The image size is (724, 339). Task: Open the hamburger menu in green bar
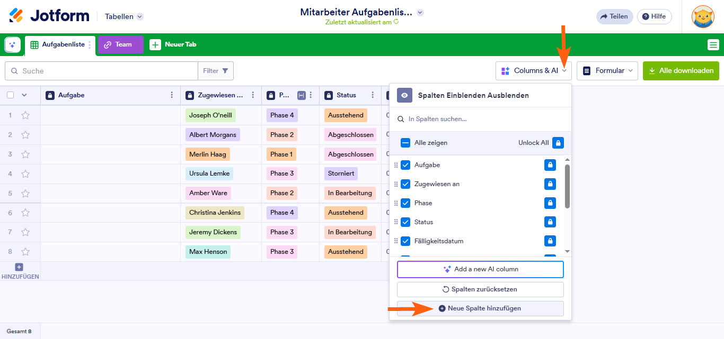713,45
